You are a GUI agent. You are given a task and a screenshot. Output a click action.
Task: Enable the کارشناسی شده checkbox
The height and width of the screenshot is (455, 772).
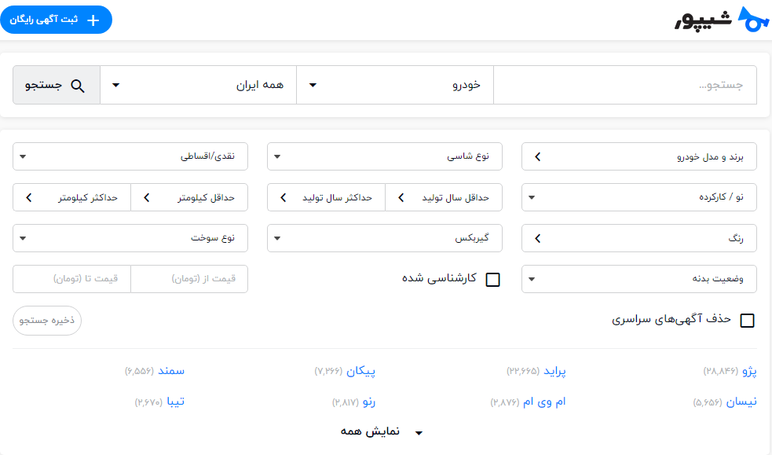[493, 279]
